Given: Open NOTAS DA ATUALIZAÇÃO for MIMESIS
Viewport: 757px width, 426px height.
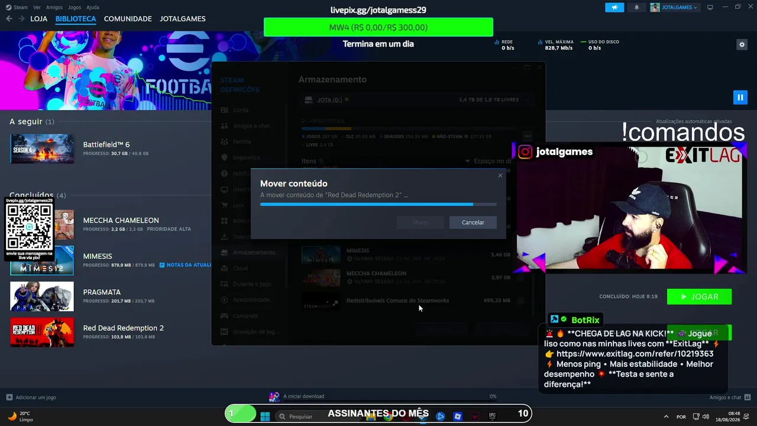Looking at the screenshot, I should (x=185, y=265).
